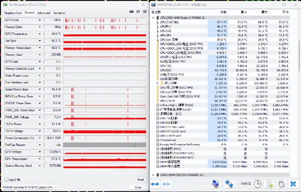Image resolution: width=301 pixels, height=192 pixels.
Task: Click the HWiNFO expand columns arrows icon
Action: pos(155,184)
